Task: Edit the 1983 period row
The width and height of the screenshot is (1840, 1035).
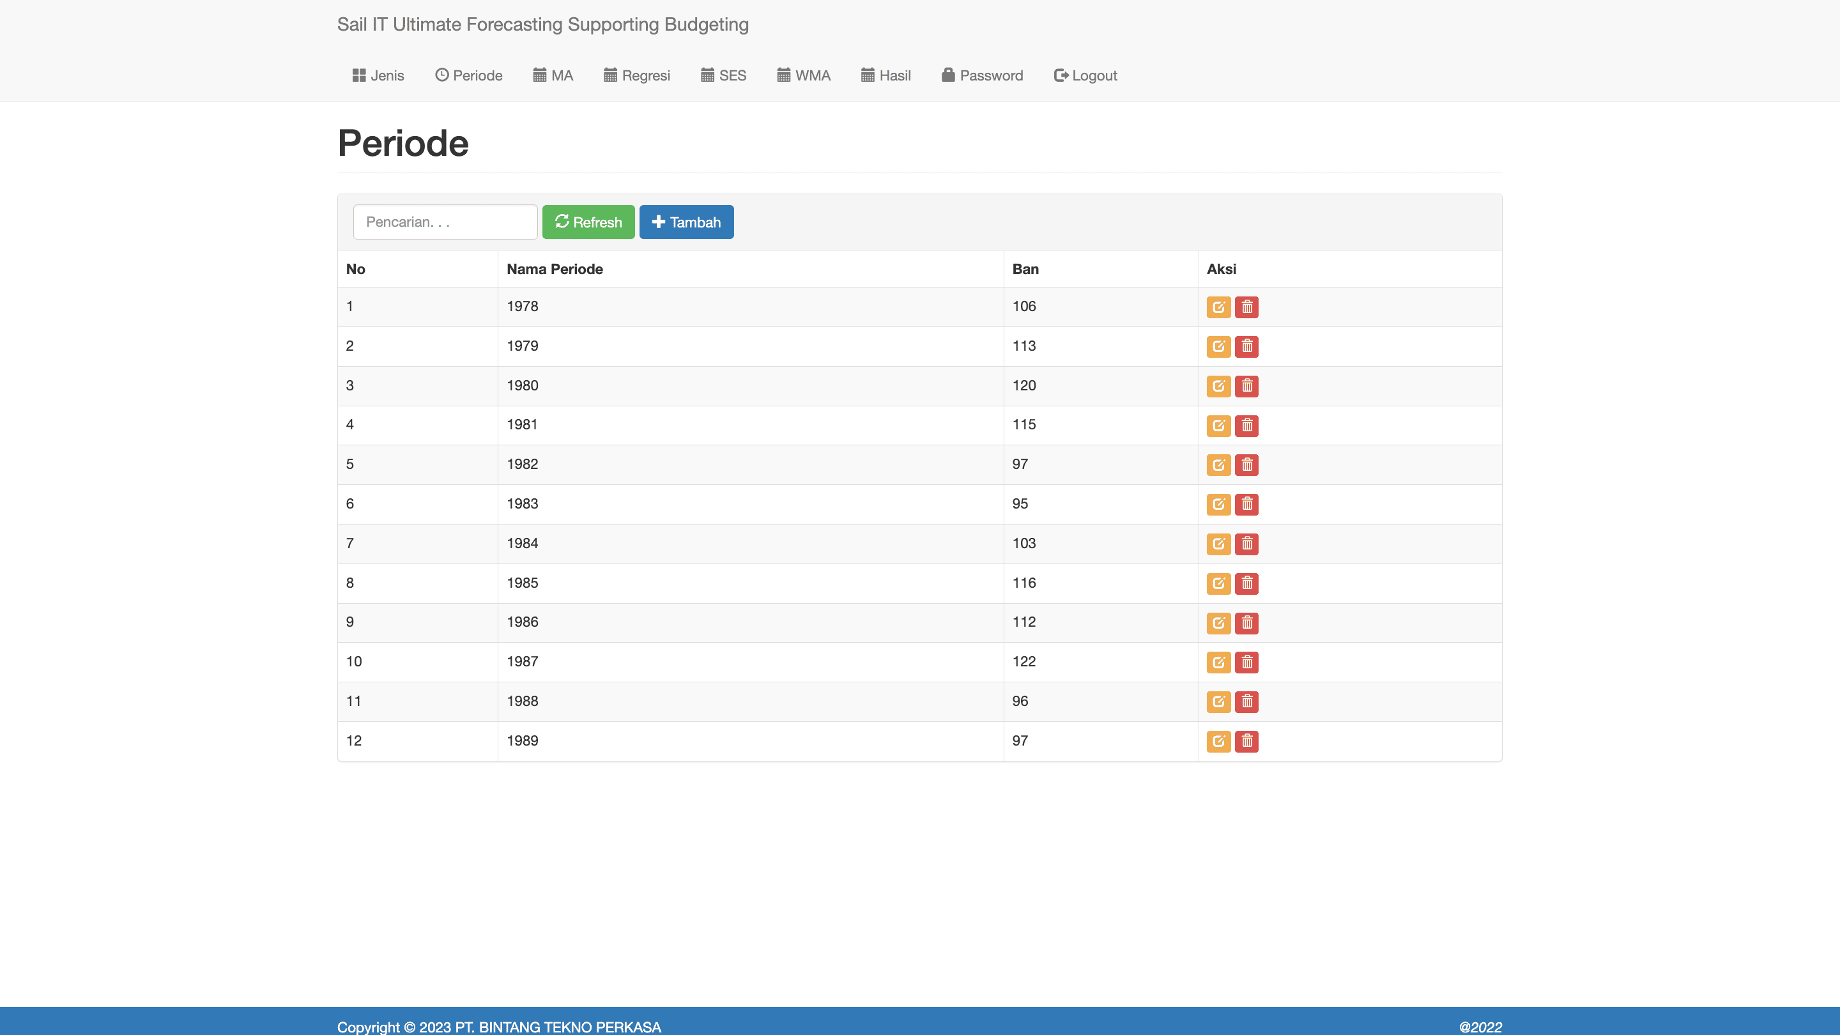Action: click(1218, 504)
